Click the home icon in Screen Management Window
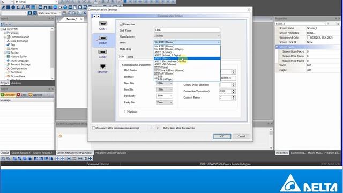 coord(60,136)
